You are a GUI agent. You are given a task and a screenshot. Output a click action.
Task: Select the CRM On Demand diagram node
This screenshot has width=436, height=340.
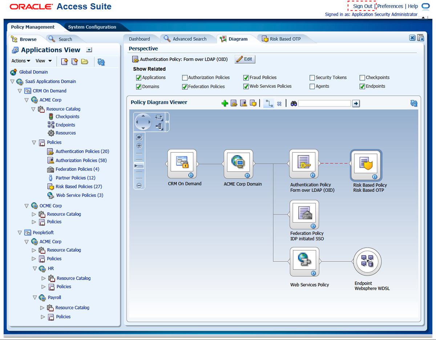(182, 164)
